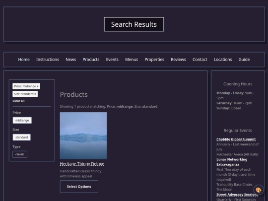Open the theme palette icon button
The image size is (268, 201).
[x=259, y=190]
